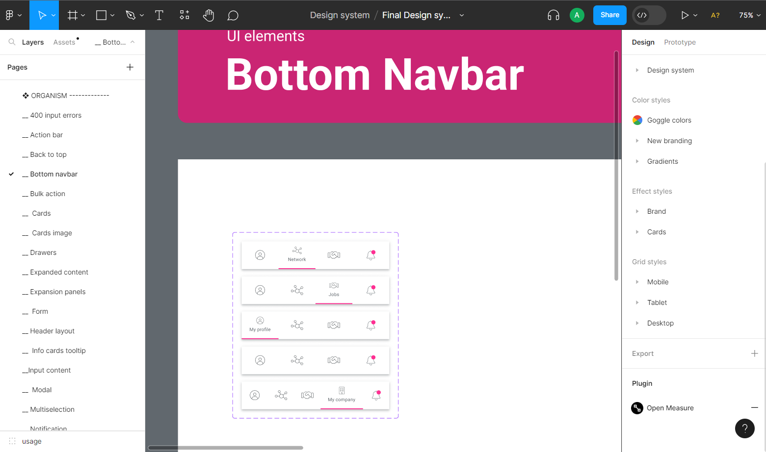Expand the Gradients color styles

pyautogui.click(x=637, y=161)
